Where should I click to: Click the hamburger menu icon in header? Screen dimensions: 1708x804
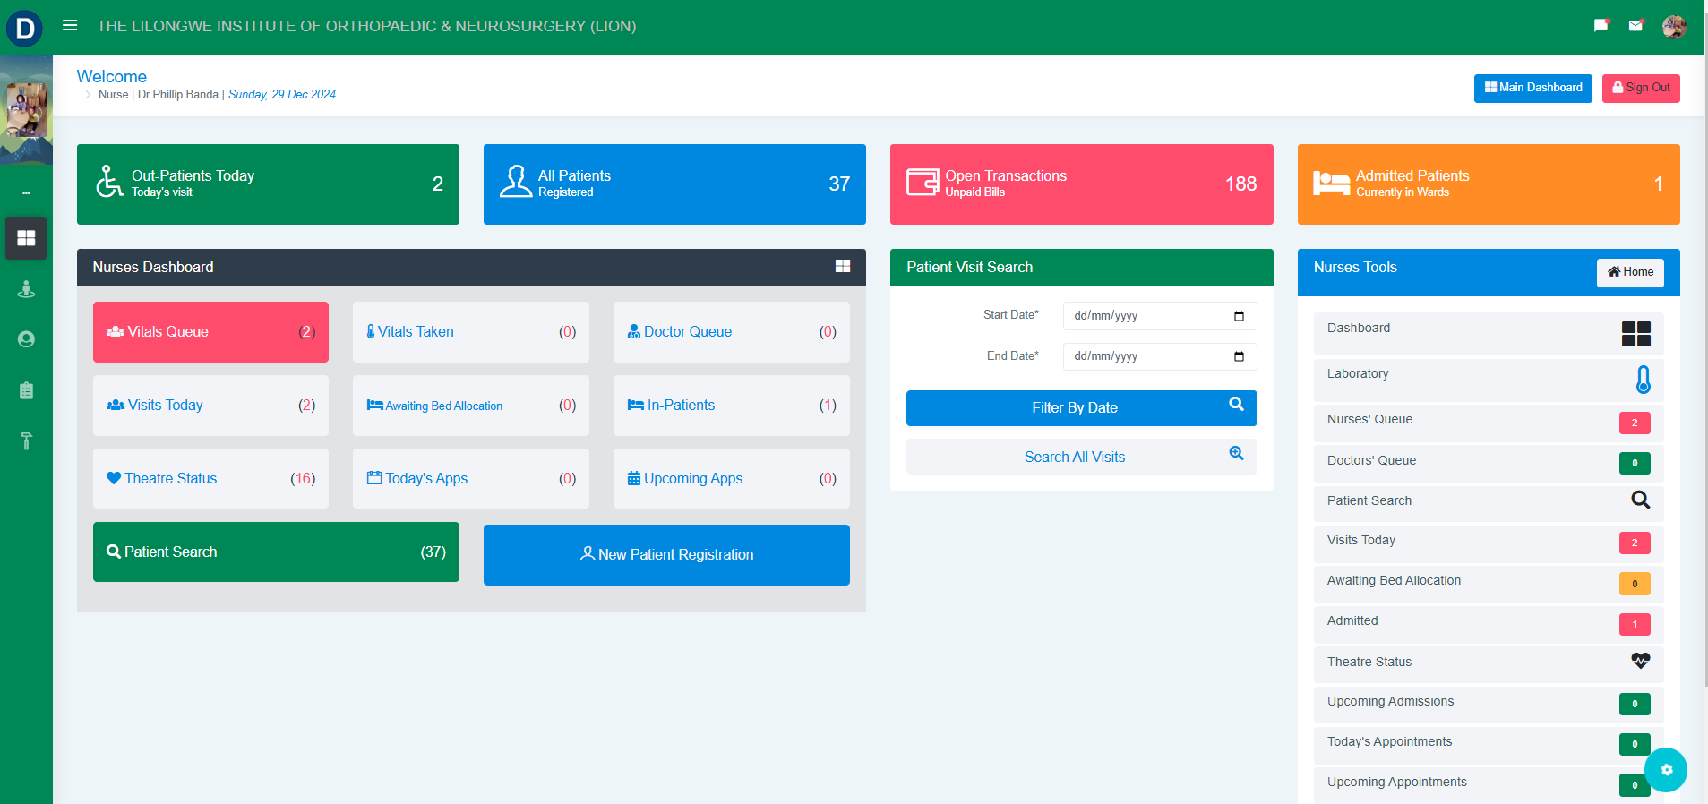pyautogui.click(x=70, y=26)
